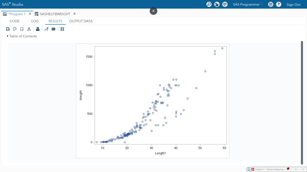Open results as HTML file
The image size is (307, 172).
8,29
